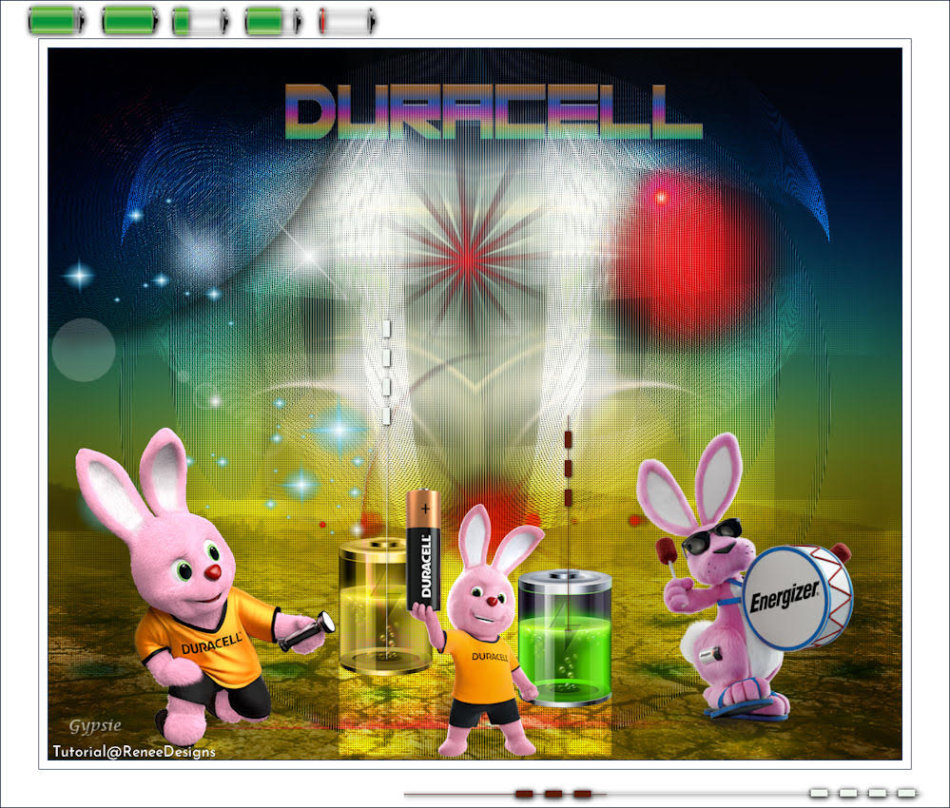Click the nearly empty red battery icon
The width and height of the screenshot is (950, 808).
(346, 21)
